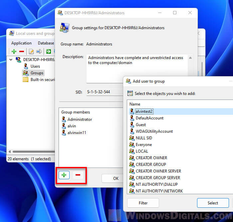This screenshot has height=222, width=233.
Task: Click the green plus icon in main toolbar
Action: [14, 51]
